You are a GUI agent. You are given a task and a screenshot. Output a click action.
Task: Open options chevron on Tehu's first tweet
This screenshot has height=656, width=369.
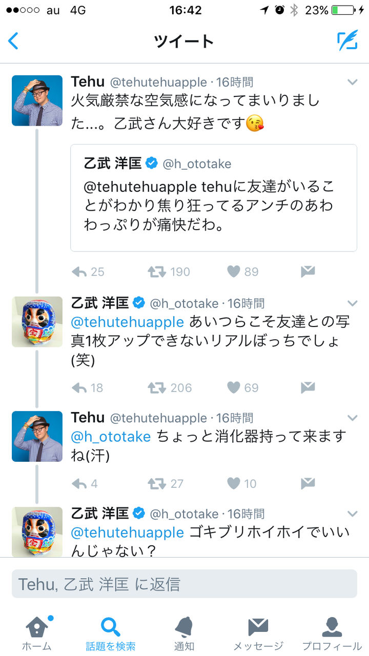[353, 82]
